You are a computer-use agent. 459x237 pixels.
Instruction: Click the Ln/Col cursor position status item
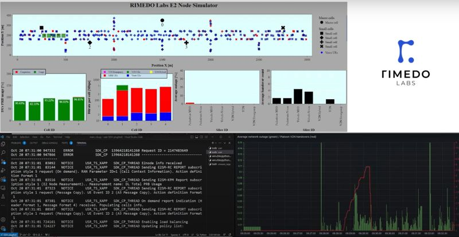tap(162, 235)
